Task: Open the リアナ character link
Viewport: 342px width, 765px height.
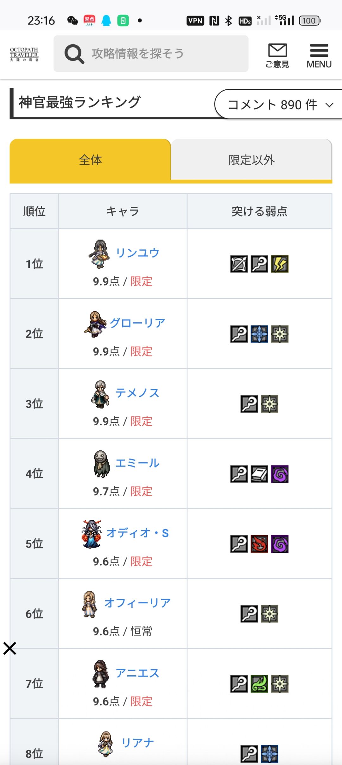Action: point(138,742)
